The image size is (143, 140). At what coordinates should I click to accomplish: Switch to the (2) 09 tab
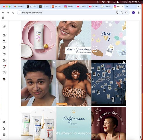click(x=56, y=7)
